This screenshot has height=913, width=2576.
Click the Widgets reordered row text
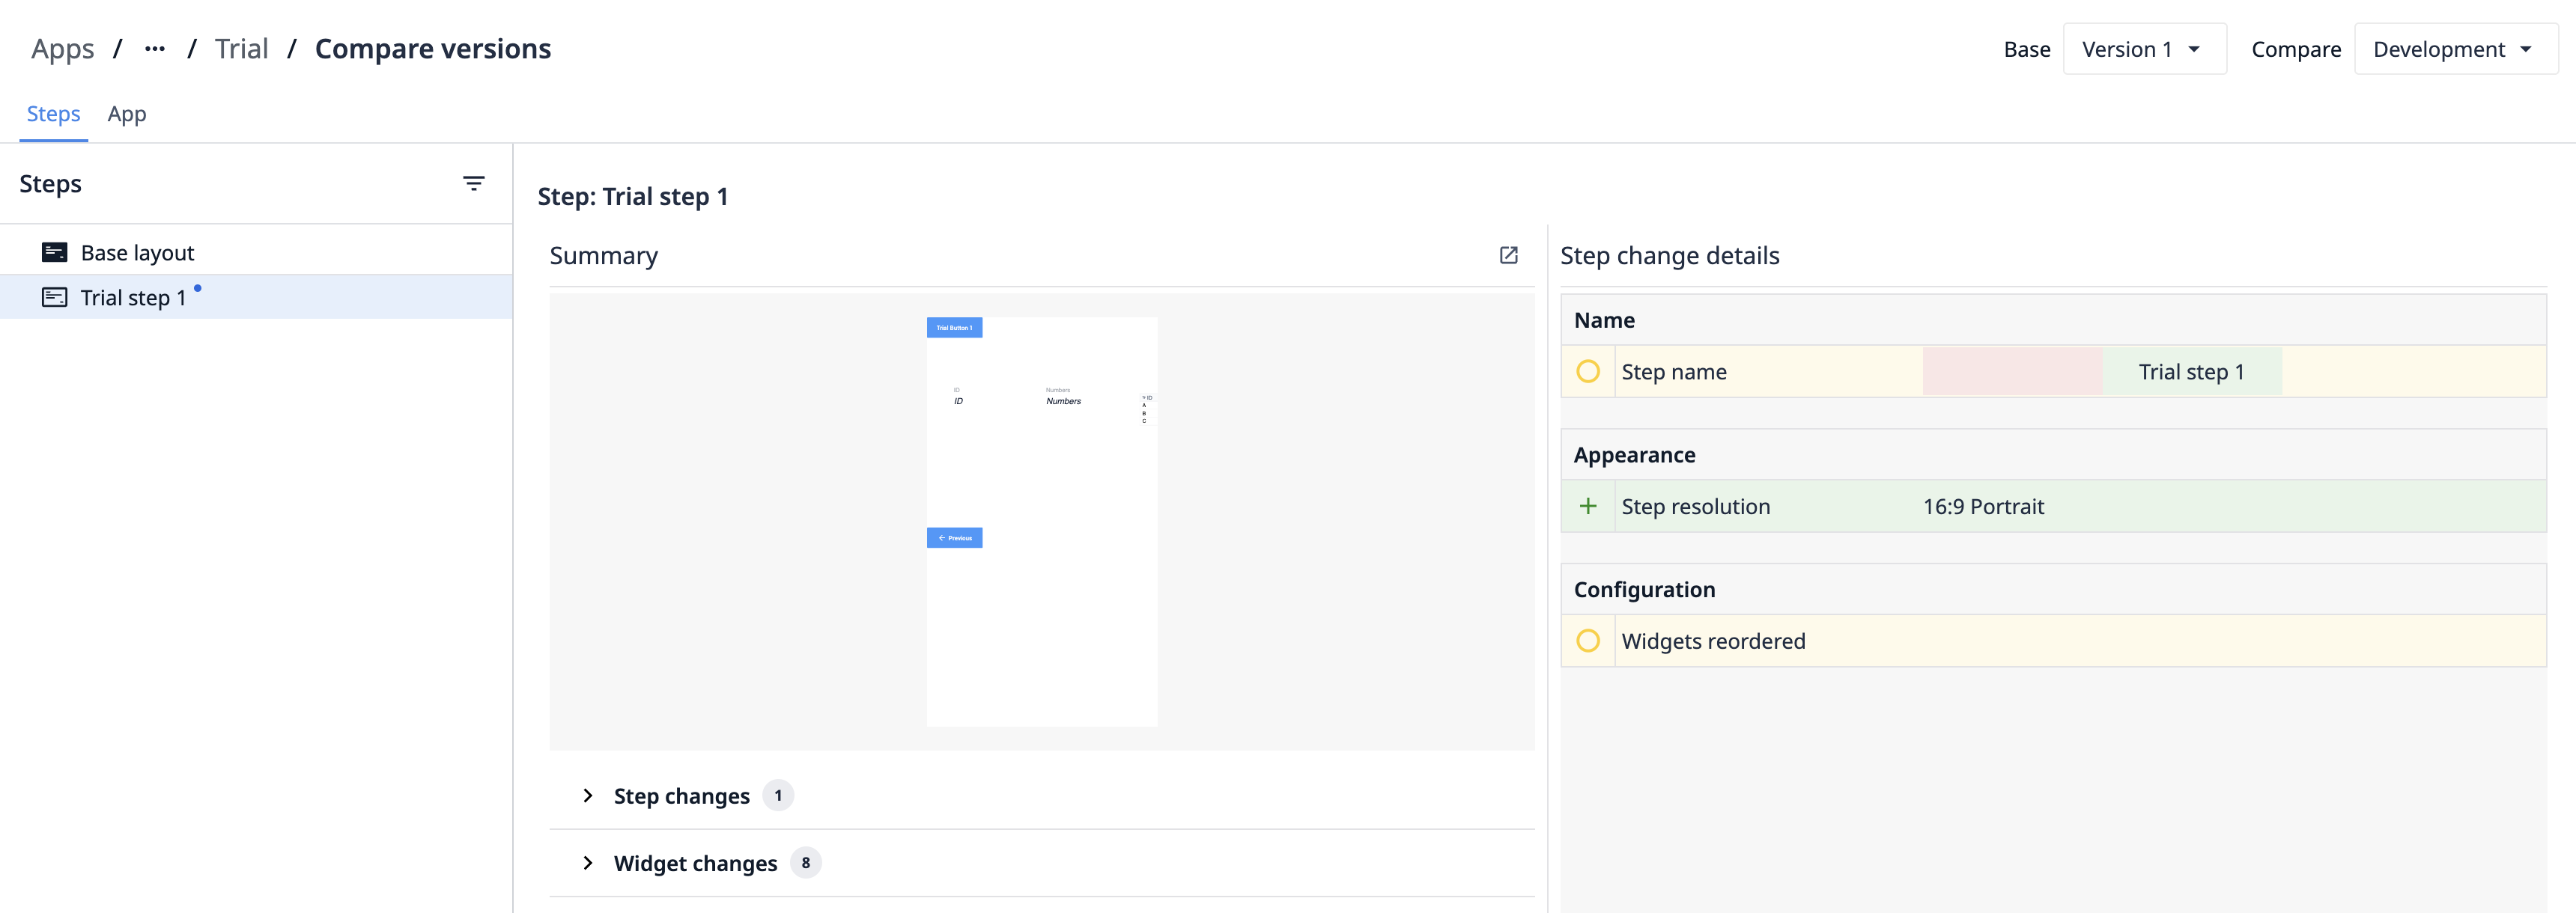[1713, 641]
